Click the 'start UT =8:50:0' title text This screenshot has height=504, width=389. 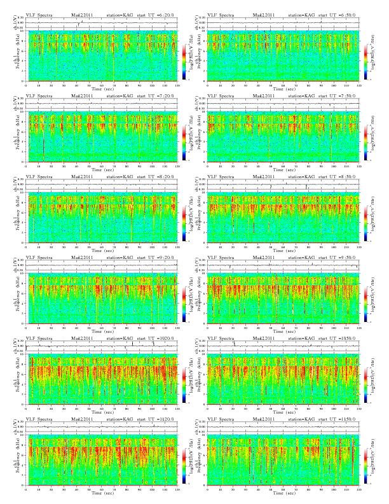click(x=337, y=176)
